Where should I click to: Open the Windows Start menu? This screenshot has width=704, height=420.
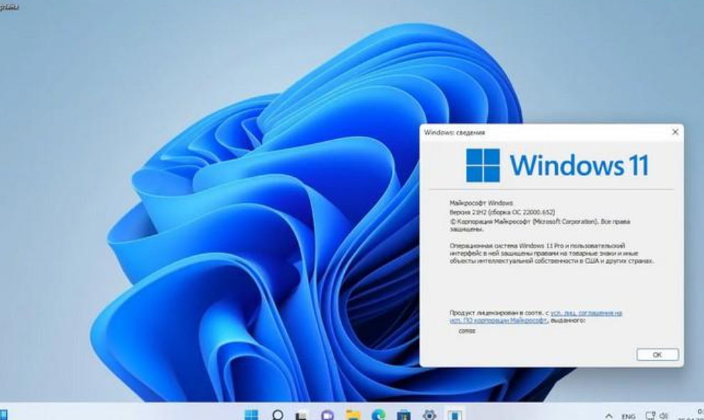tap(252, 414)
